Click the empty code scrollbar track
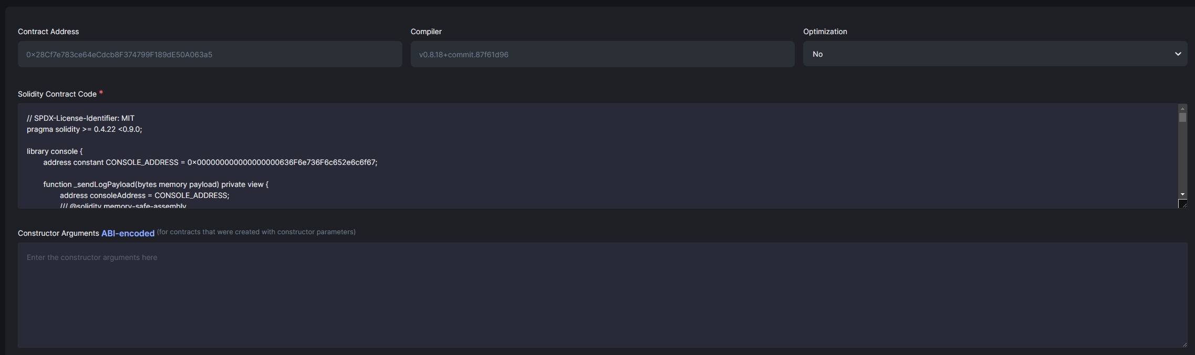 (x=1182, y=158)
